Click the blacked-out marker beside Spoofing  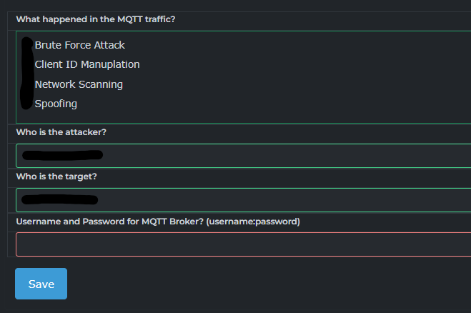coord(26,103)
